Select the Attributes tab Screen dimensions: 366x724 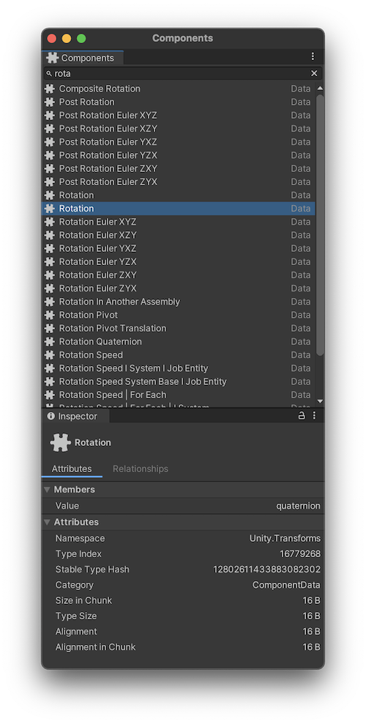(x=72, y=469)
